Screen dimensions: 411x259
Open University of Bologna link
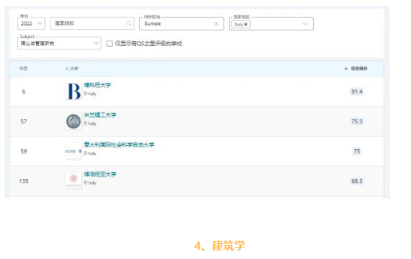pyautogui.click(x=100, y=174)
